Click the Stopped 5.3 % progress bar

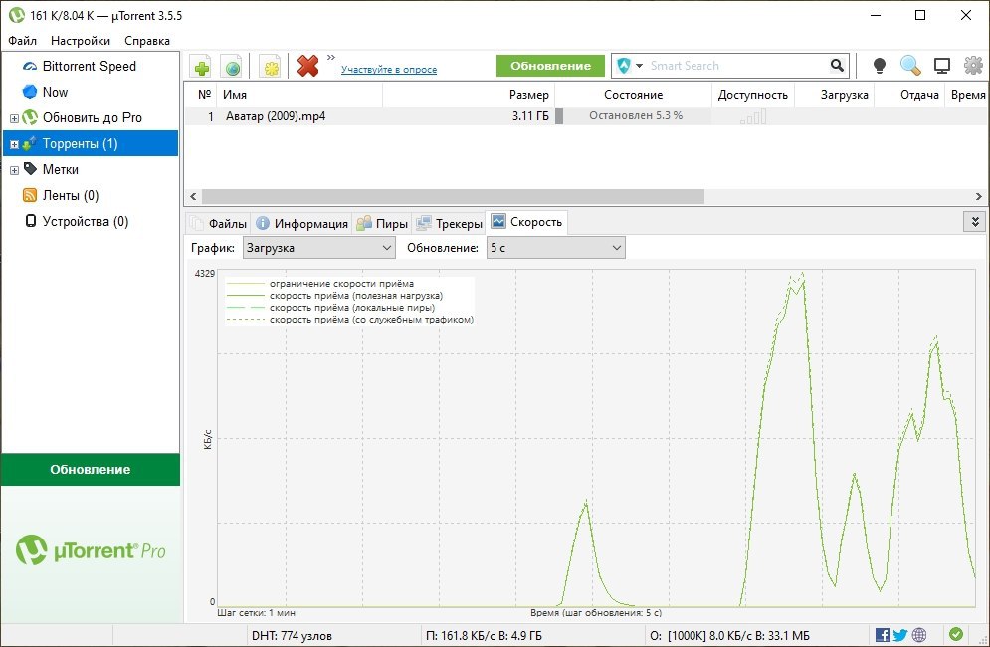633,116
